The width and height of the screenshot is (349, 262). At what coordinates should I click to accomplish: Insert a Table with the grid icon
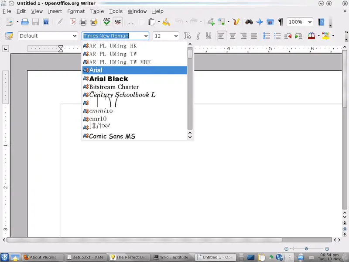pyautogui.click(x=221, y=22)
